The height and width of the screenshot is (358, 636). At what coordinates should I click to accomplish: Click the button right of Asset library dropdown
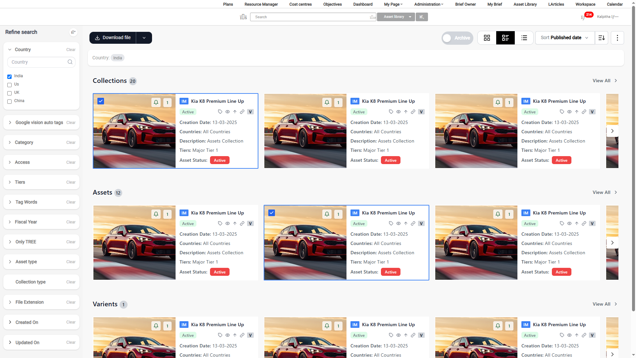[422, 17]
